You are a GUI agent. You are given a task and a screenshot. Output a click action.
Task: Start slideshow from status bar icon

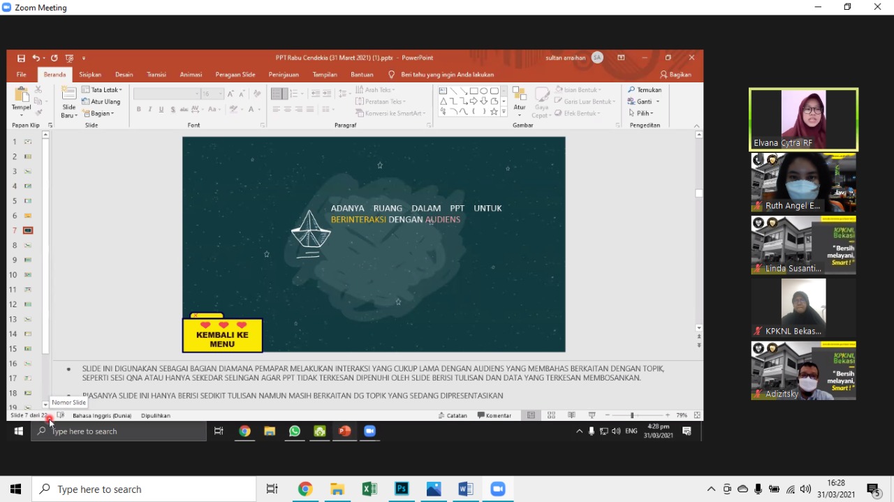[x=592, y=415]
